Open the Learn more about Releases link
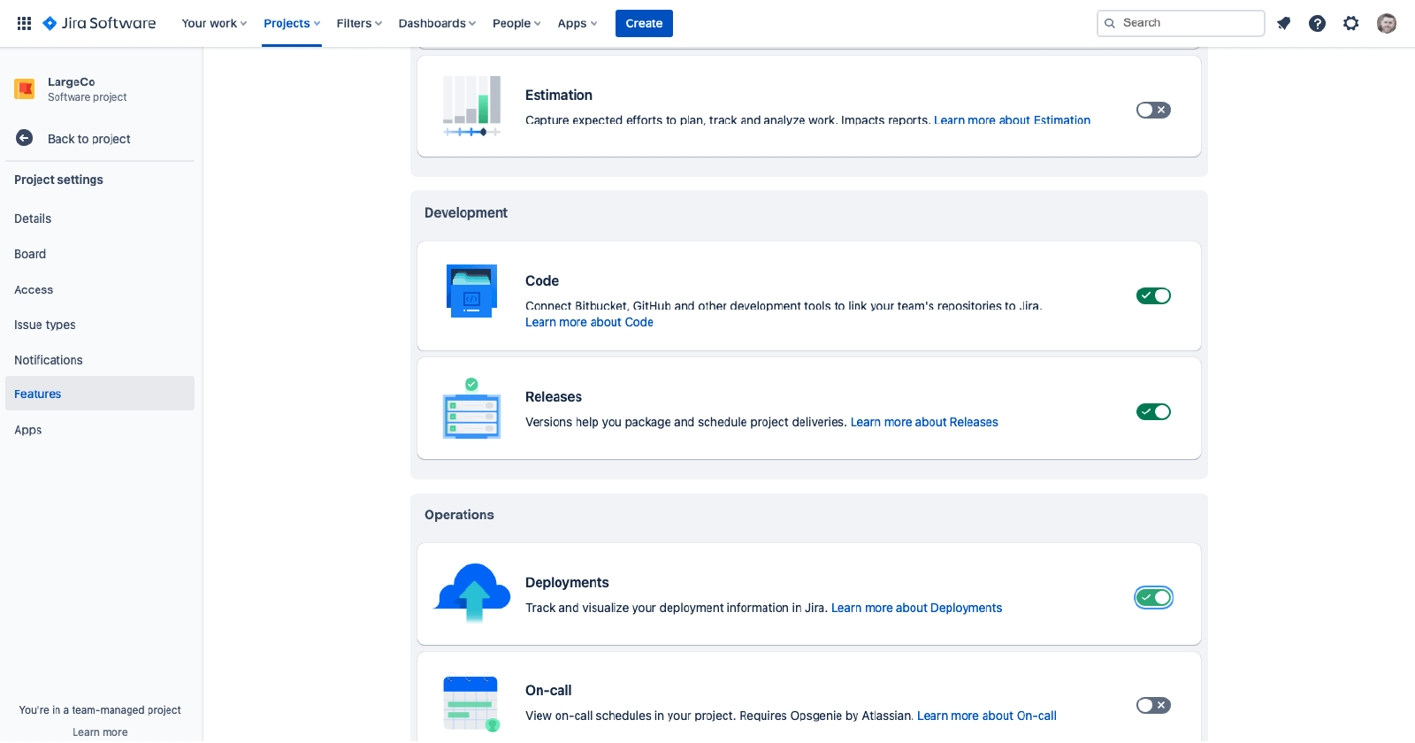 point(924,422)
